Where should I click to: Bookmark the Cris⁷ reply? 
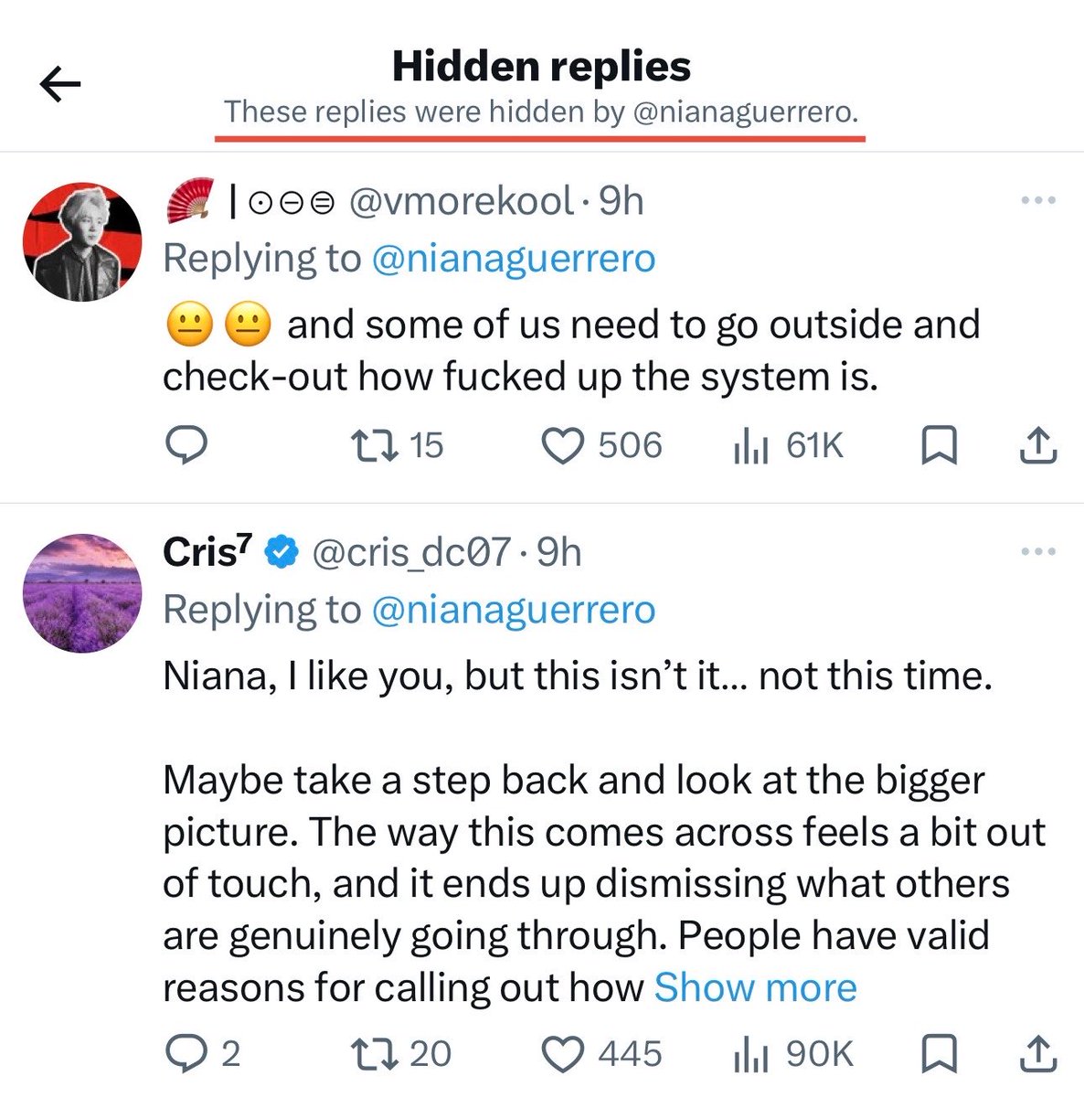pos(939,1053)
